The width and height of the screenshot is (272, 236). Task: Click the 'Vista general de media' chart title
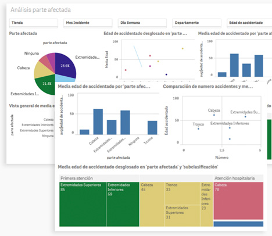[x=32, y=106]
